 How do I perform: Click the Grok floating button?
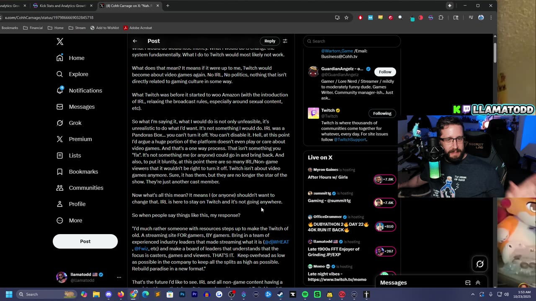[480, 264]
